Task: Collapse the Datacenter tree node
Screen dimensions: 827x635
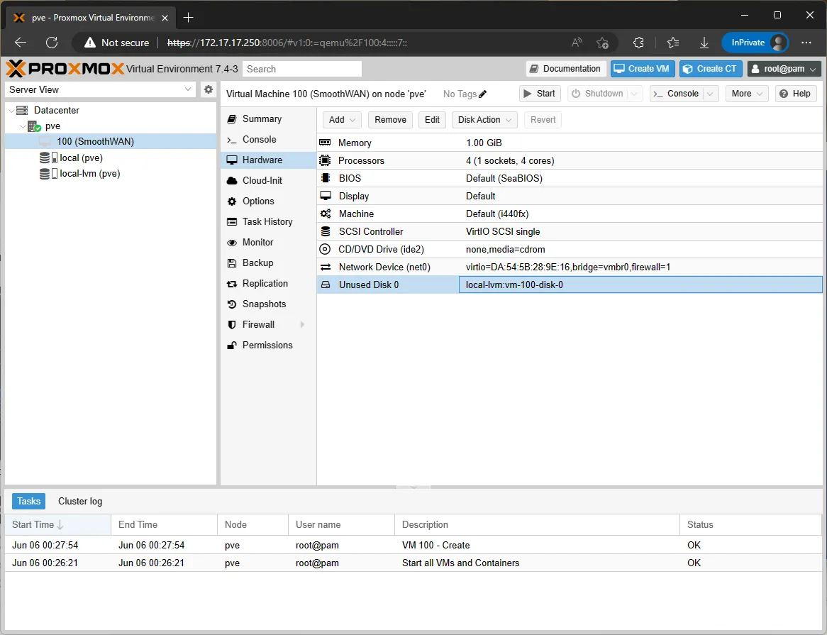Action: click(11, 110)
